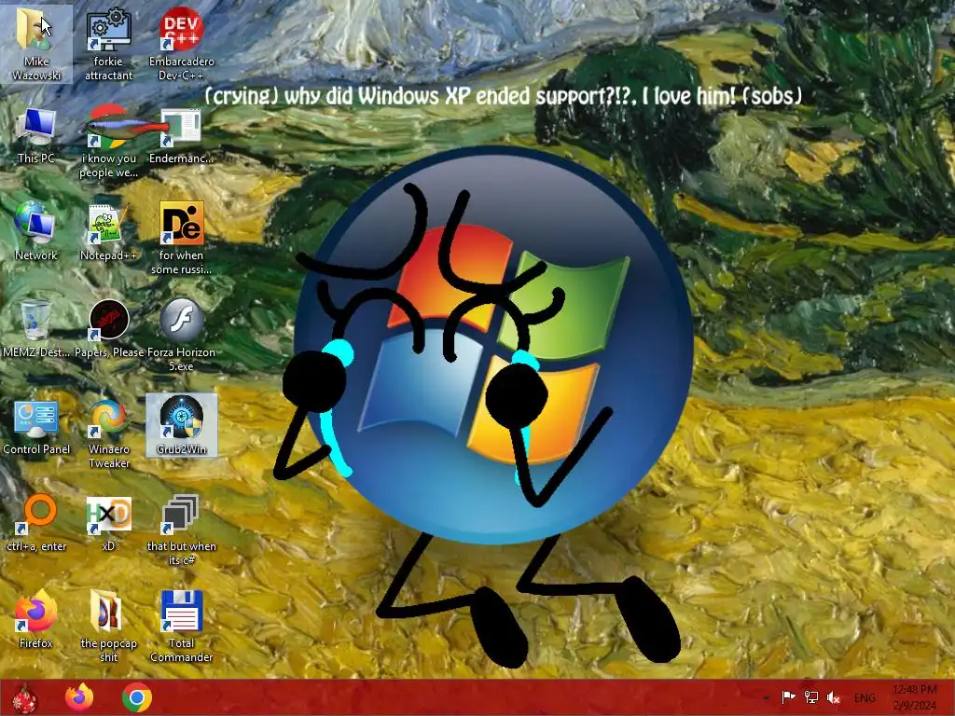Select the Winaero Tweaker shortcut
The image size is (955, 716).
coord(108,434)
